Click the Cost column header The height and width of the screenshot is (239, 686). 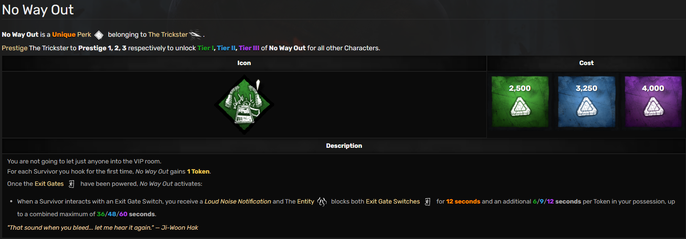tap(586, 63)
